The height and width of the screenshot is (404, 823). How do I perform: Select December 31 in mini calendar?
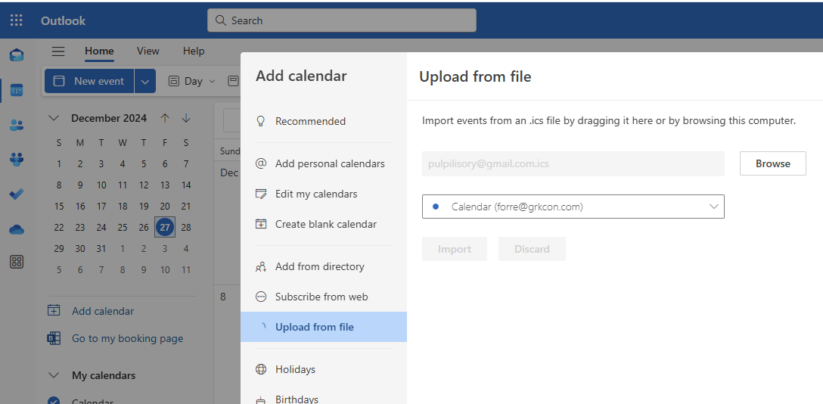(x=101, y=249)
